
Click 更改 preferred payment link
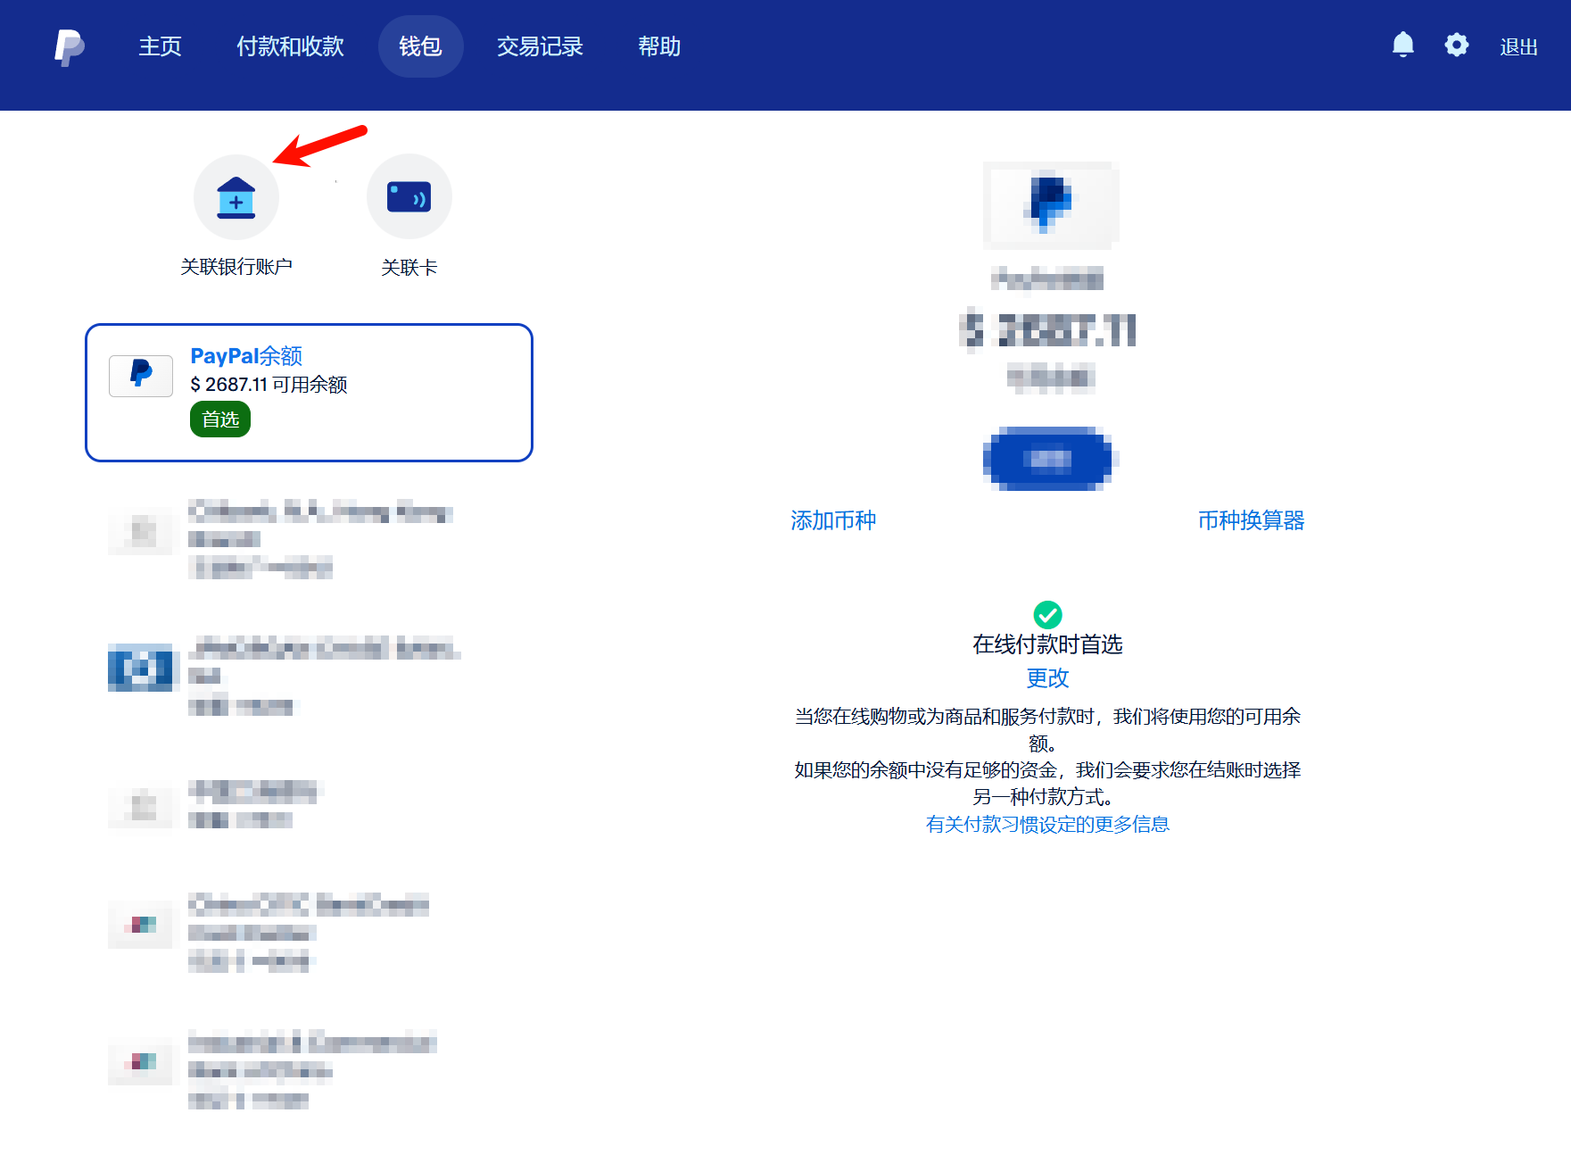click(x=1047, y=678)
